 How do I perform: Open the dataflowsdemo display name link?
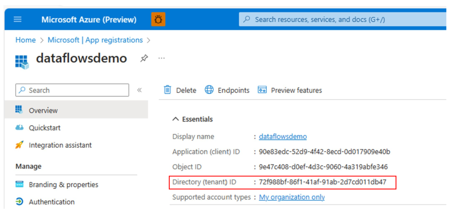[x=283, y=136]
